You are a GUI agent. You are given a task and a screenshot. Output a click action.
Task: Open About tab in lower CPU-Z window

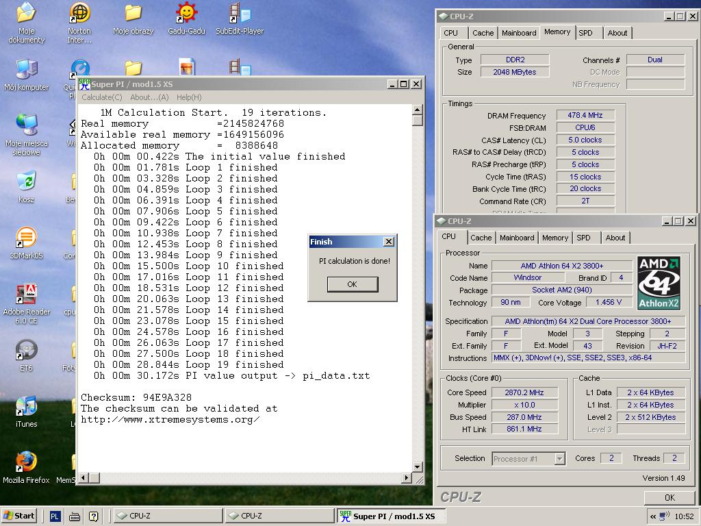pyautogui.click(x=615, y=238)
